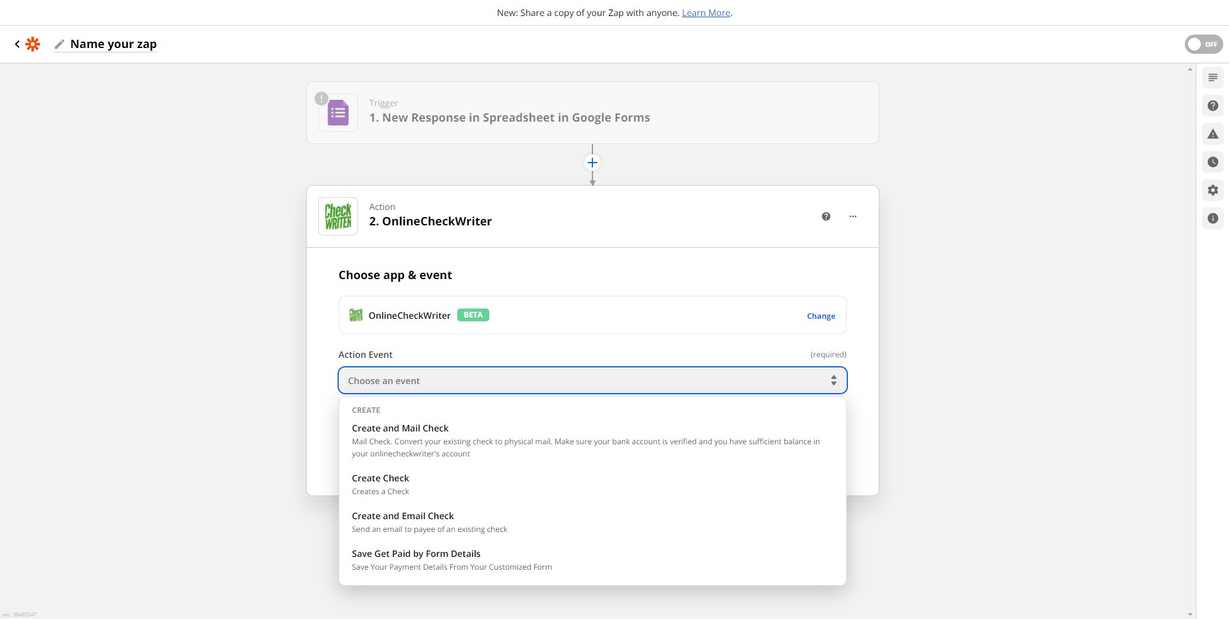
Task: Add a step with the plus button
Action: point(592,163)
